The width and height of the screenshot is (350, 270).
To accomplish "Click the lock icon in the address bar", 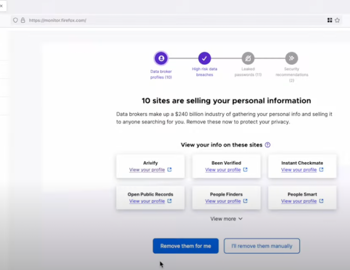I will [x=23, y=21].
